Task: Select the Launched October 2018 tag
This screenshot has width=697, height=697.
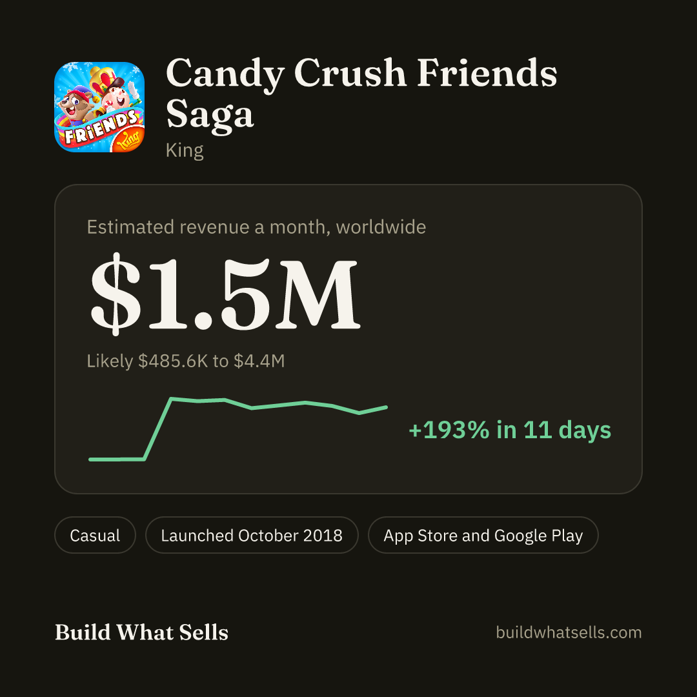Action: (x=252, y=535)
